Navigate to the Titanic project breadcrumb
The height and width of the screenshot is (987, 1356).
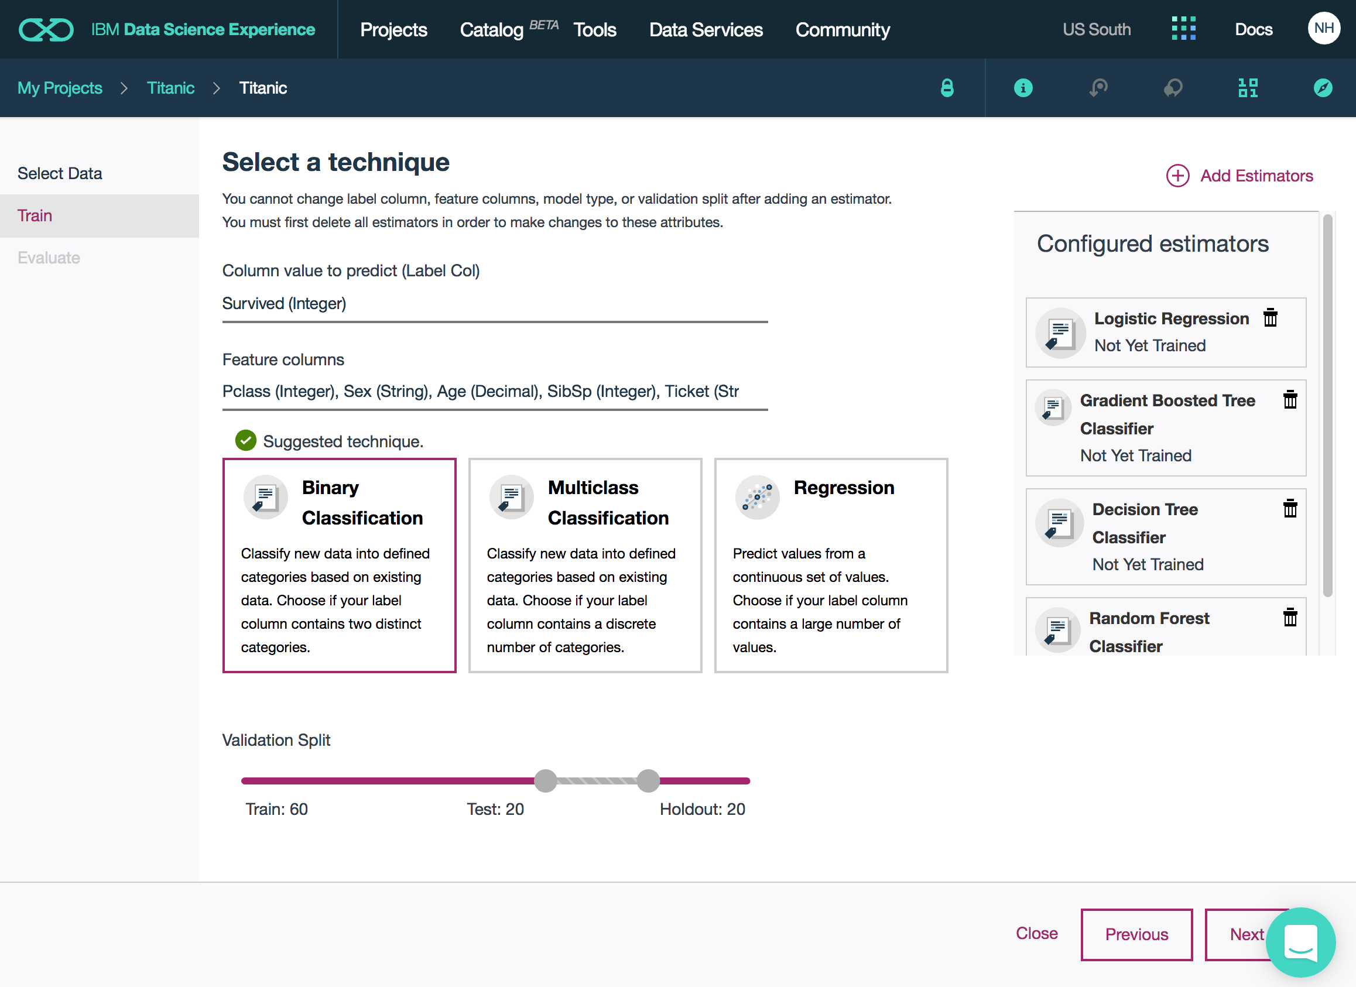pos(170,88)
